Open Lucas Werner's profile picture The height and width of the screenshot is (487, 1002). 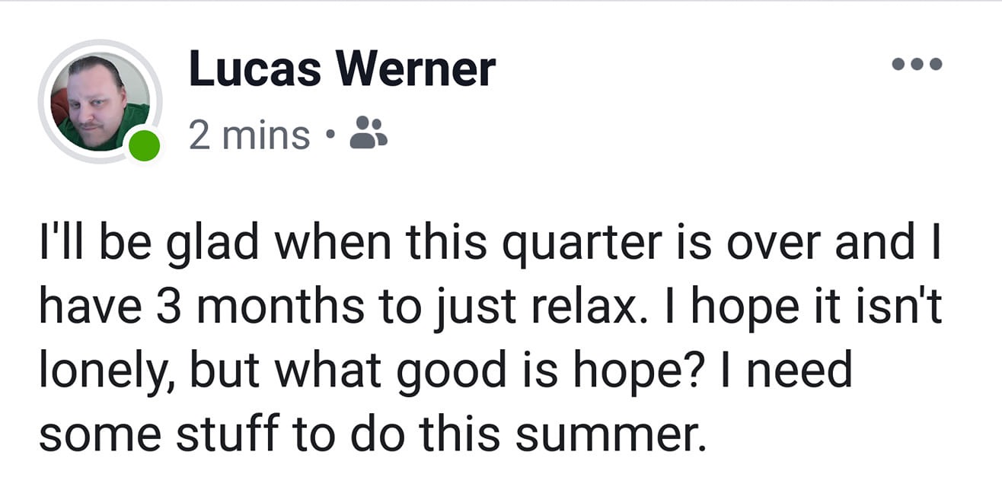(x=100, y=101)
